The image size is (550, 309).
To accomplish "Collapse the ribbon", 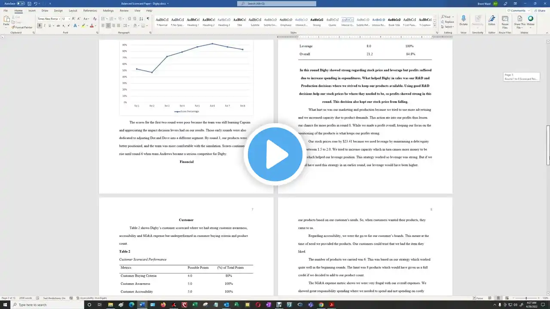I will (x=547, y=33).
